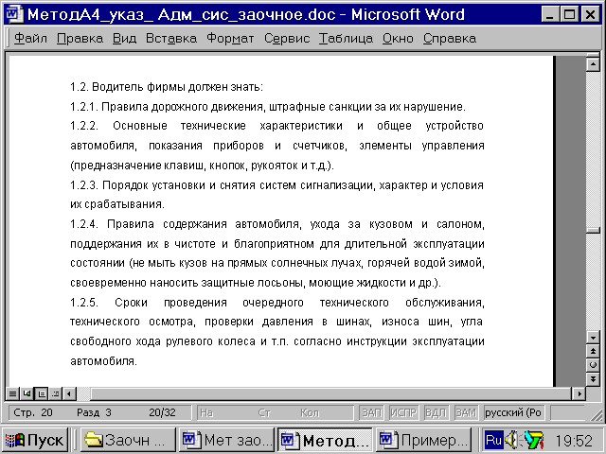Open the Файл menu
606x454 pixels.
30,39
